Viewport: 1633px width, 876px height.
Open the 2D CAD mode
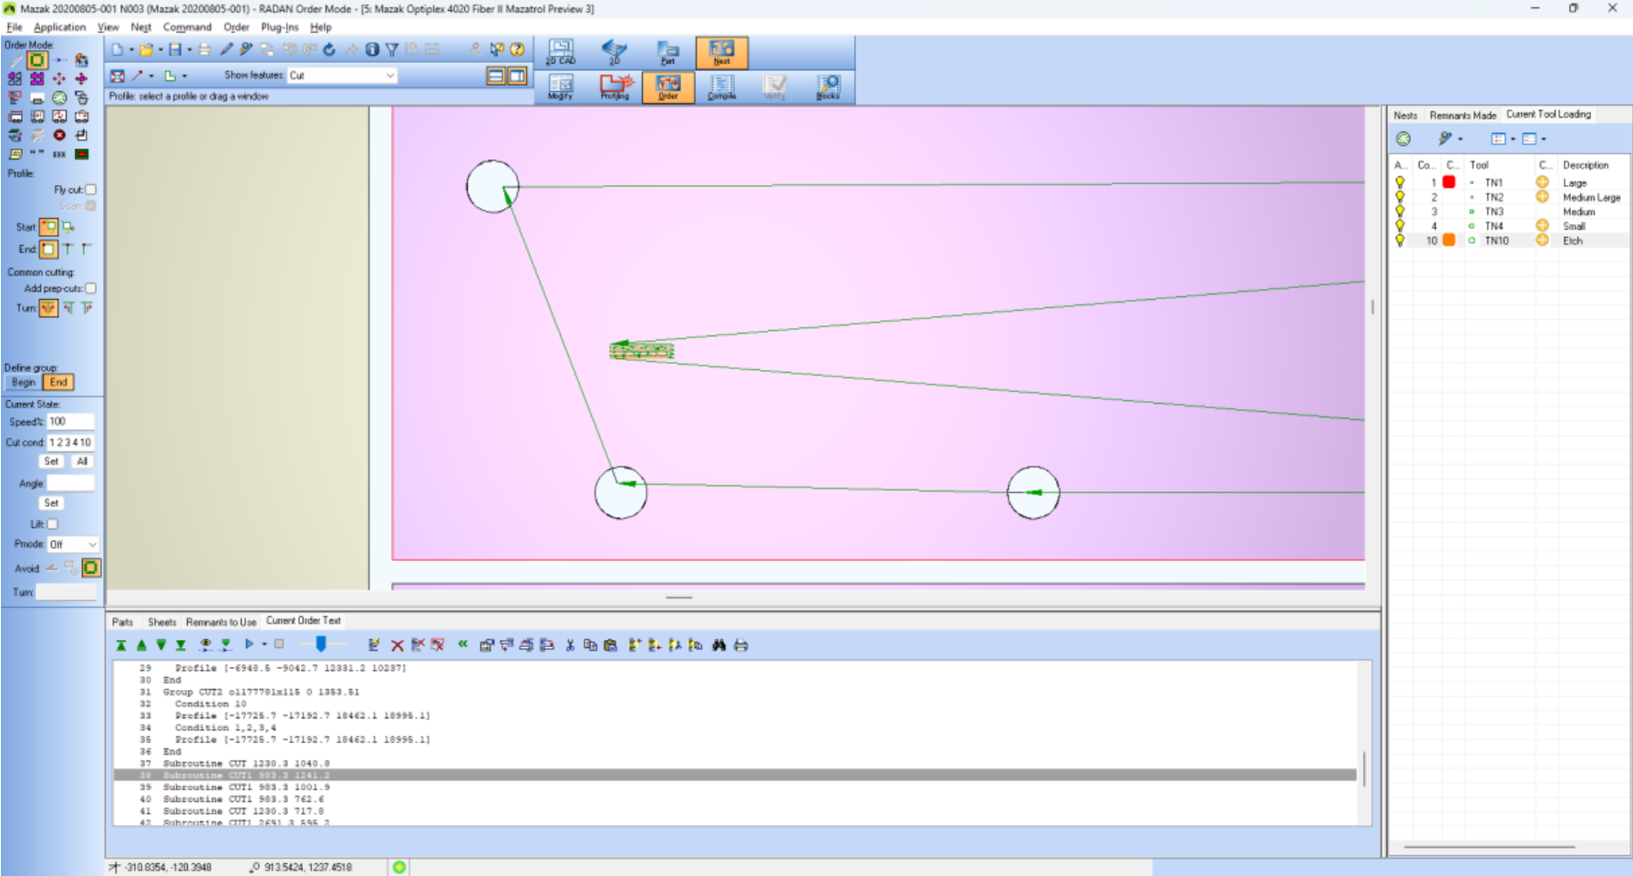pos(561,52)
